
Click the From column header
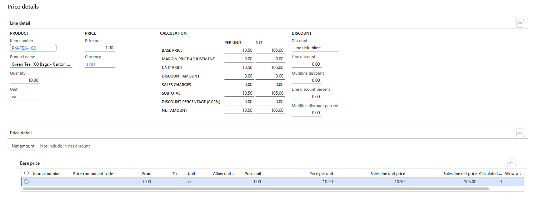(146, 174)
